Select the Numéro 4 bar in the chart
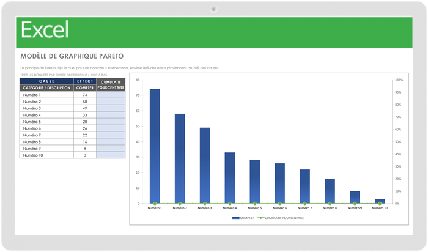 pyautogui.click(x=230, y=178)
